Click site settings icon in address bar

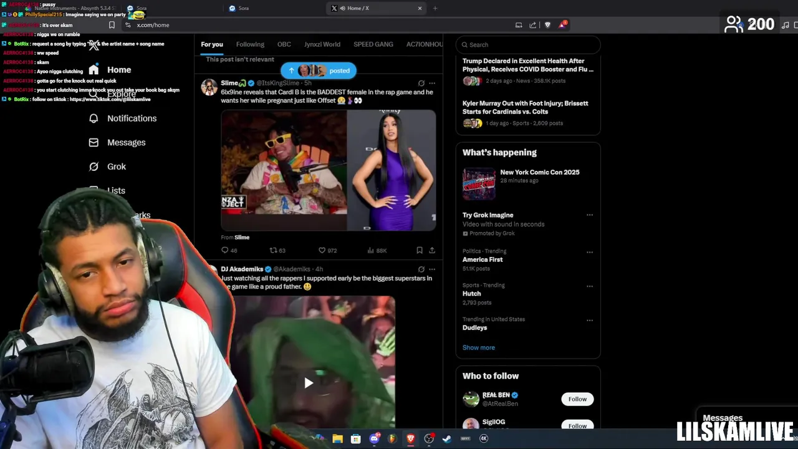tap(128, 25)
